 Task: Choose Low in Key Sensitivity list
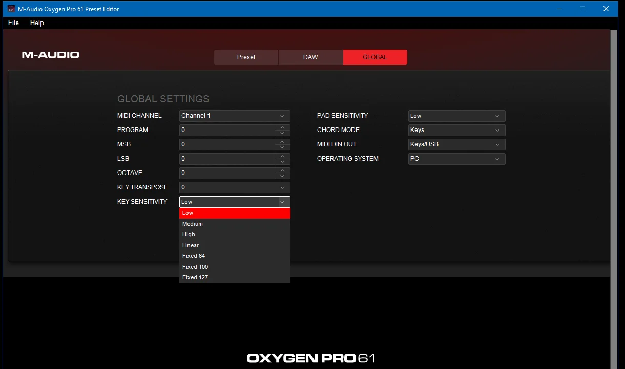point(235,213)
